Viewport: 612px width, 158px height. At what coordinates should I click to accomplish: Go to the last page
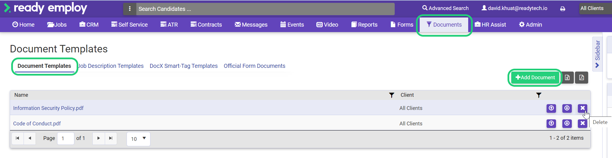111,138
